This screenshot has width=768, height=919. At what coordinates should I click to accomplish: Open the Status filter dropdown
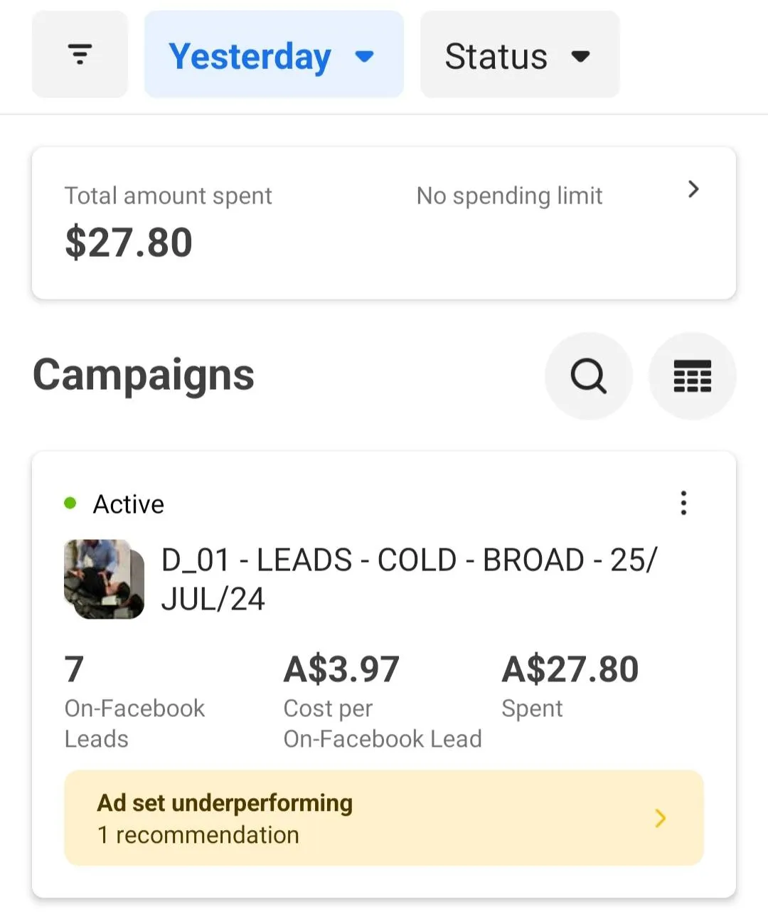[496, 56]
